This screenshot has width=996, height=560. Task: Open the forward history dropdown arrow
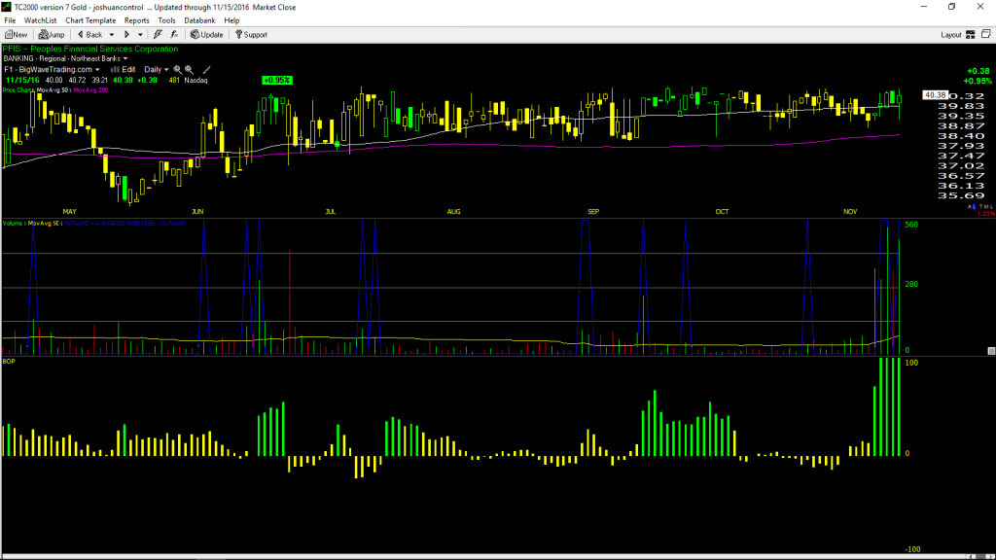coord(140,35)
